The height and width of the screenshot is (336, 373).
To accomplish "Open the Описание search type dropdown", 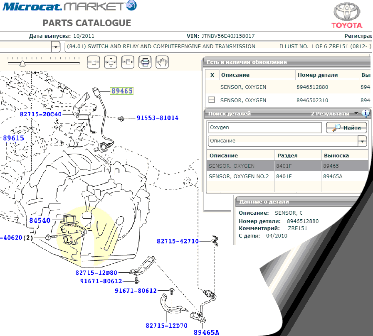I will click(363, 141).
